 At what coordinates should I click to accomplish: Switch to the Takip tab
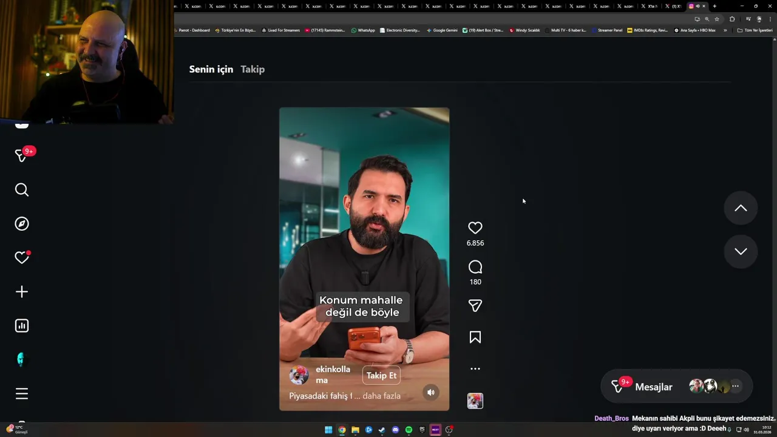pos(253,69)
